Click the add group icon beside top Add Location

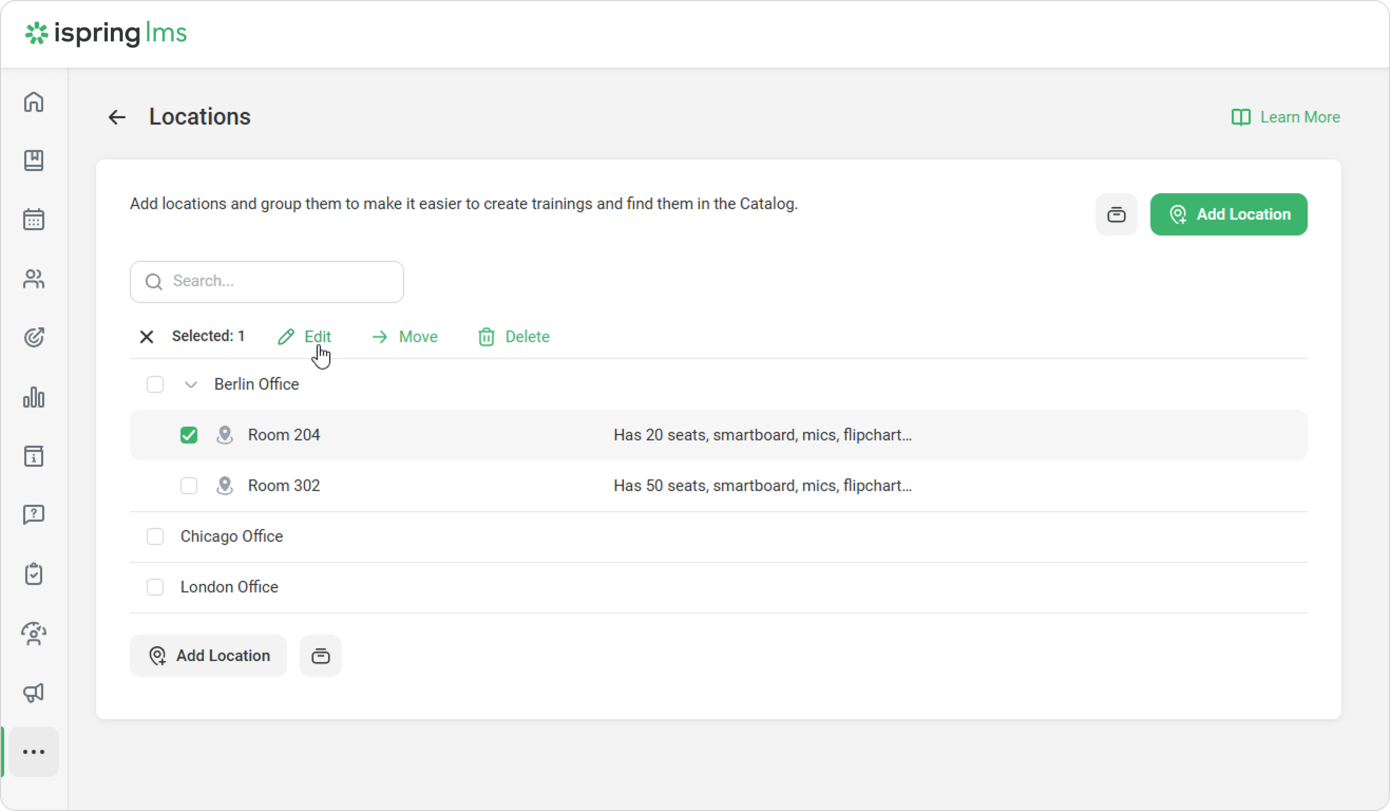(x=1116, y=214)
